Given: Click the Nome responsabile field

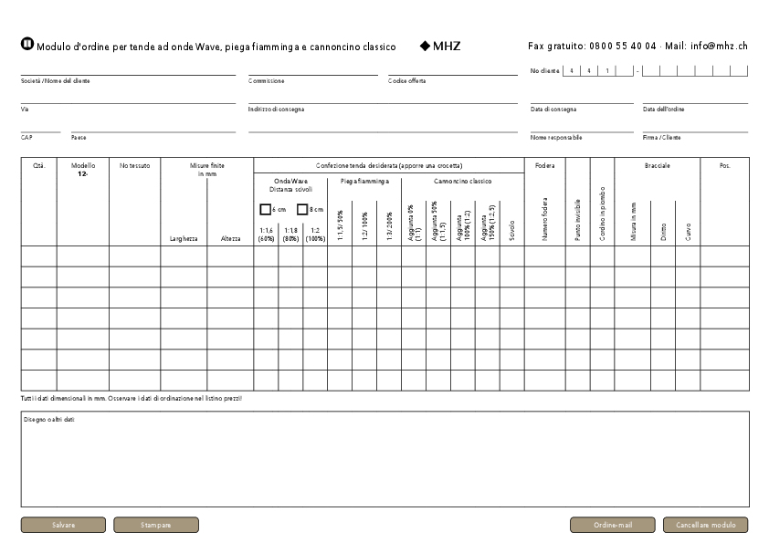Looking at the screenshot, I should tap(581, 127).
